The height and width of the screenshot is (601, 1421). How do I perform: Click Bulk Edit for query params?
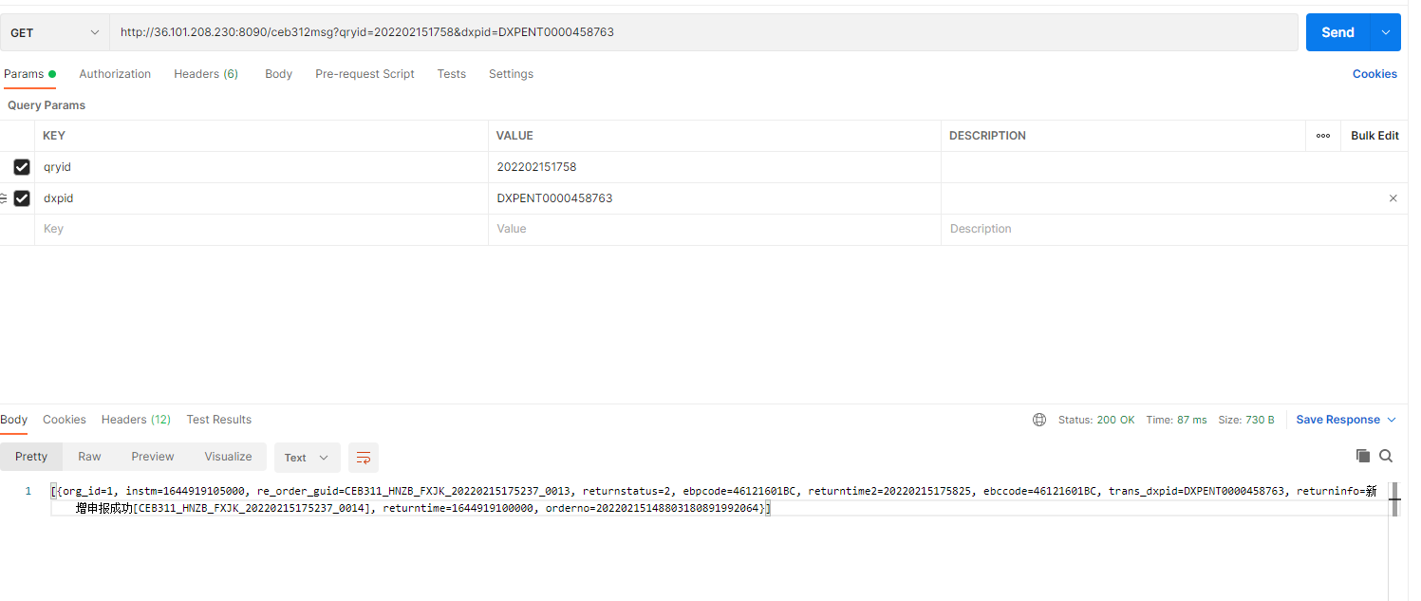[x=1374, y=136]
